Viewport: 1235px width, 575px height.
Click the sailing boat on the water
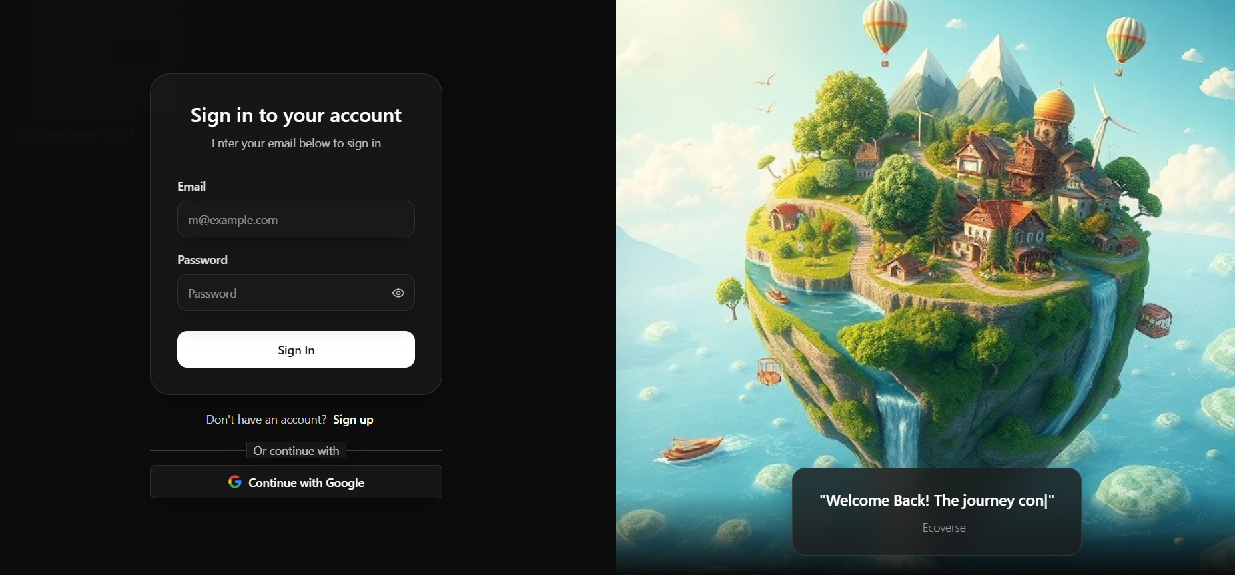(692, 448)
